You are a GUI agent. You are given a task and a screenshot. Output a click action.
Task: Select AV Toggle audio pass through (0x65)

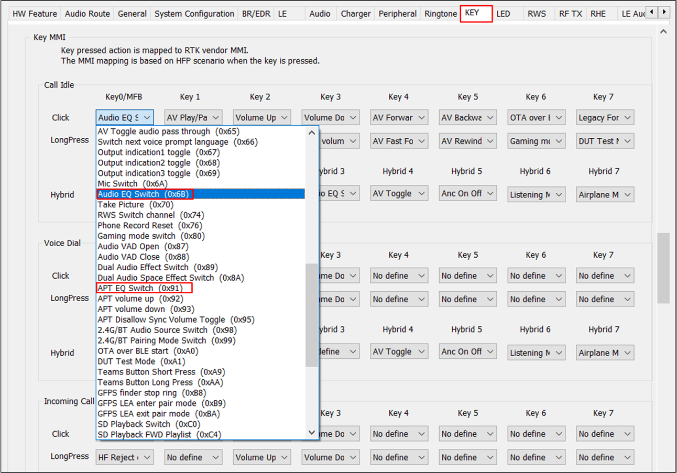[x=201, y=131]
